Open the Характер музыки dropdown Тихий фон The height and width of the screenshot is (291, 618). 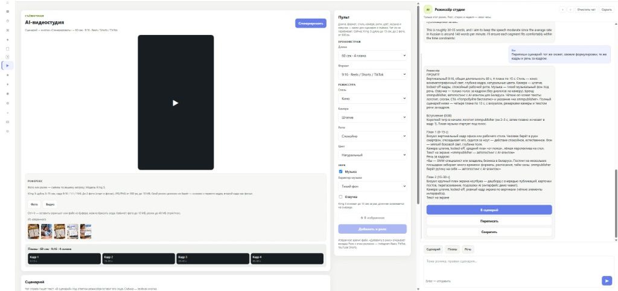372,187
